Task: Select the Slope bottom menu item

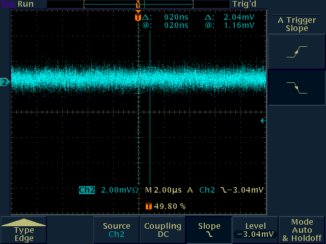Action: 209,230
